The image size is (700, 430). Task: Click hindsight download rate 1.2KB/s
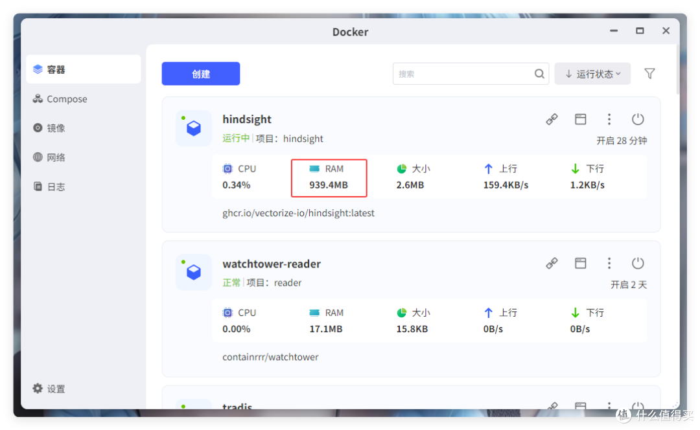pos(587,185)
